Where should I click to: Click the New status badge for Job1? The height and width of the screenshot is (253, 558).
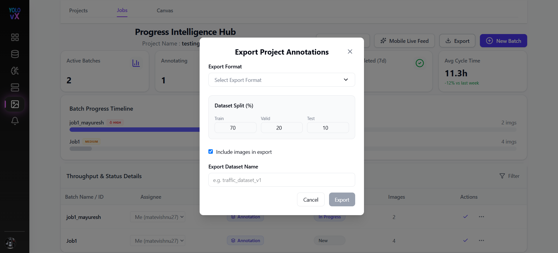click(x=330, y=240)
